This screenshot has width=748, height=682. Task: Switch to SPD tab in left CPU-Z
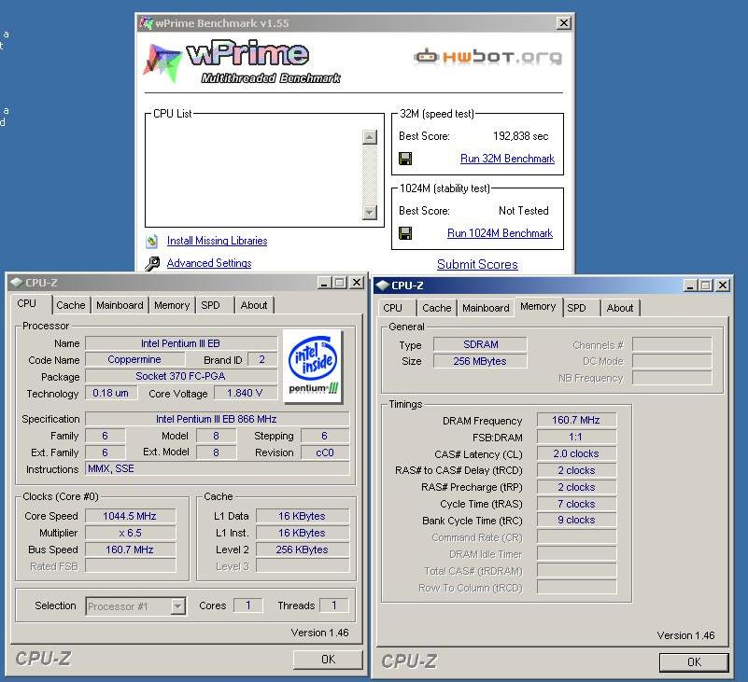point(210,305)
